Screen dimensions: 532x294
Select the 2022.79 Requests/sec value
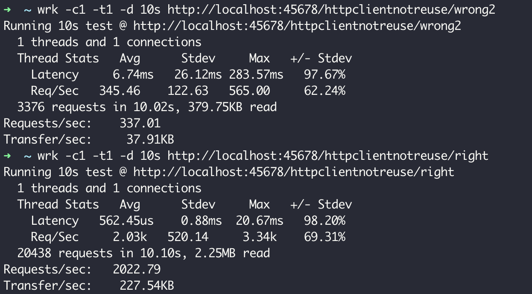coord(137,270)
